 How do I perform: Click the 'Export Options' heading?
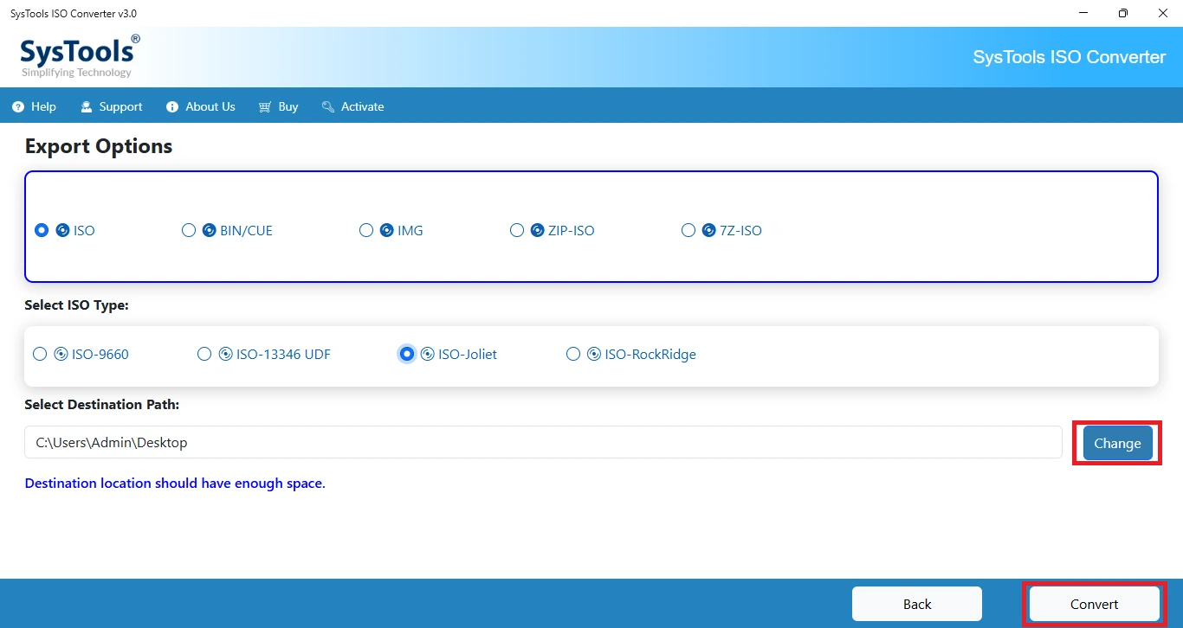click(99, 146)
